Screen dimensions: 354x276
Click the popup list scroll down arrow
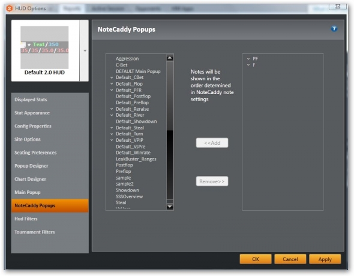pos(170,207)
